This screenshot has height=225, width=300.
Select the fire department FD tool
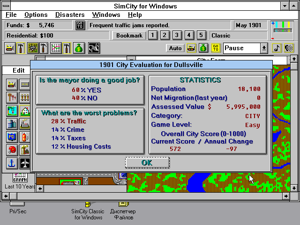[x=25, y=137]
